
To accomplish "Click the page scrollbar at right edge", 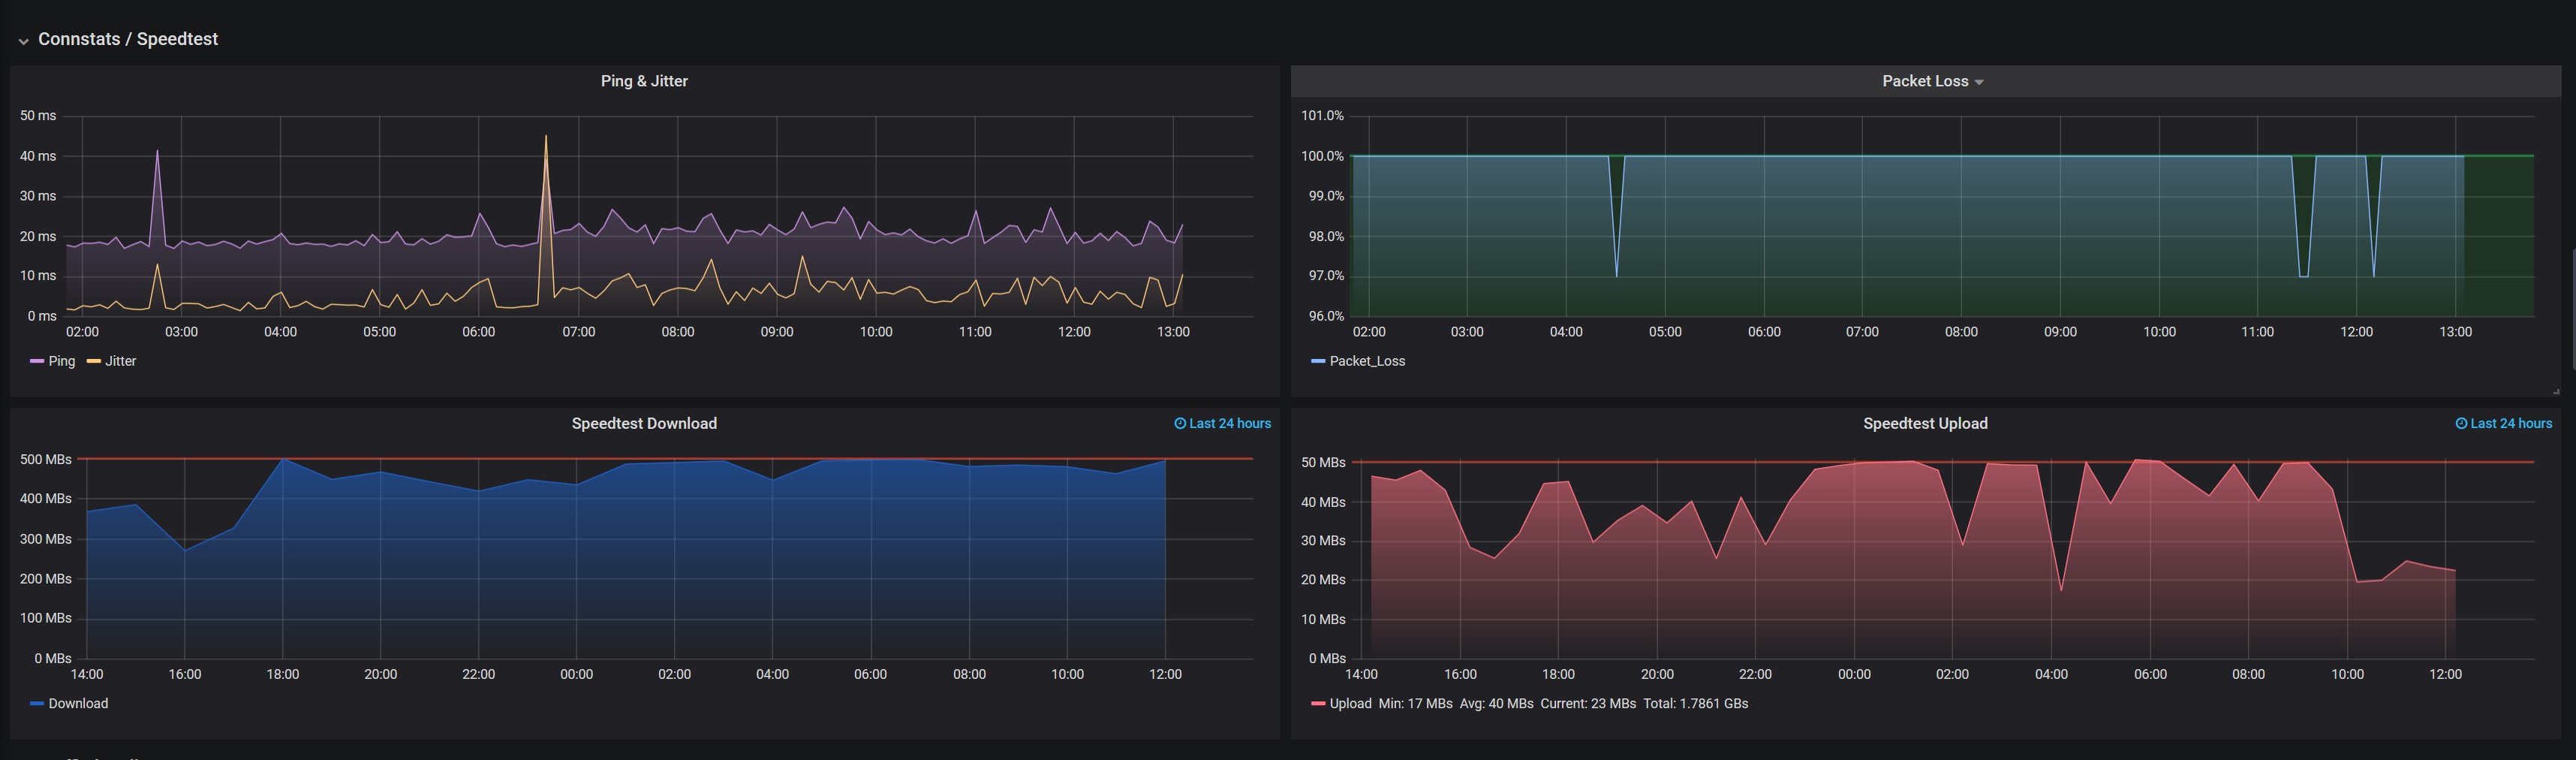I will [x=2573, y=310].
